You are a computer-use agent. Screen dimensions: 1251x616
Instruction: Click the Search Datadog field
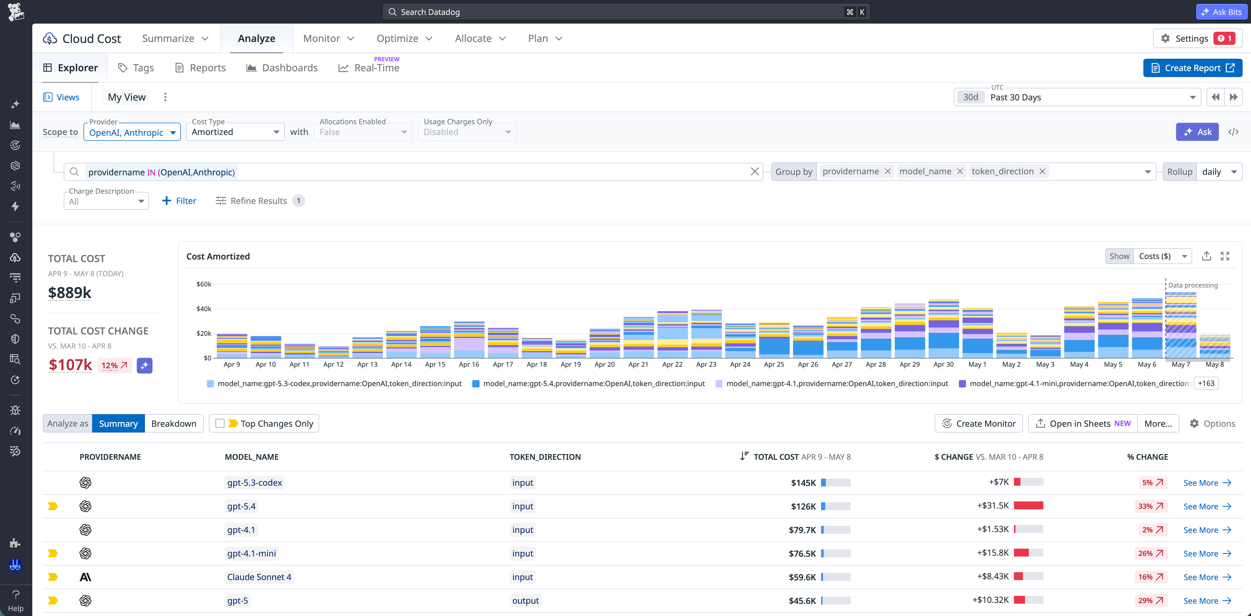pos(626,12)
